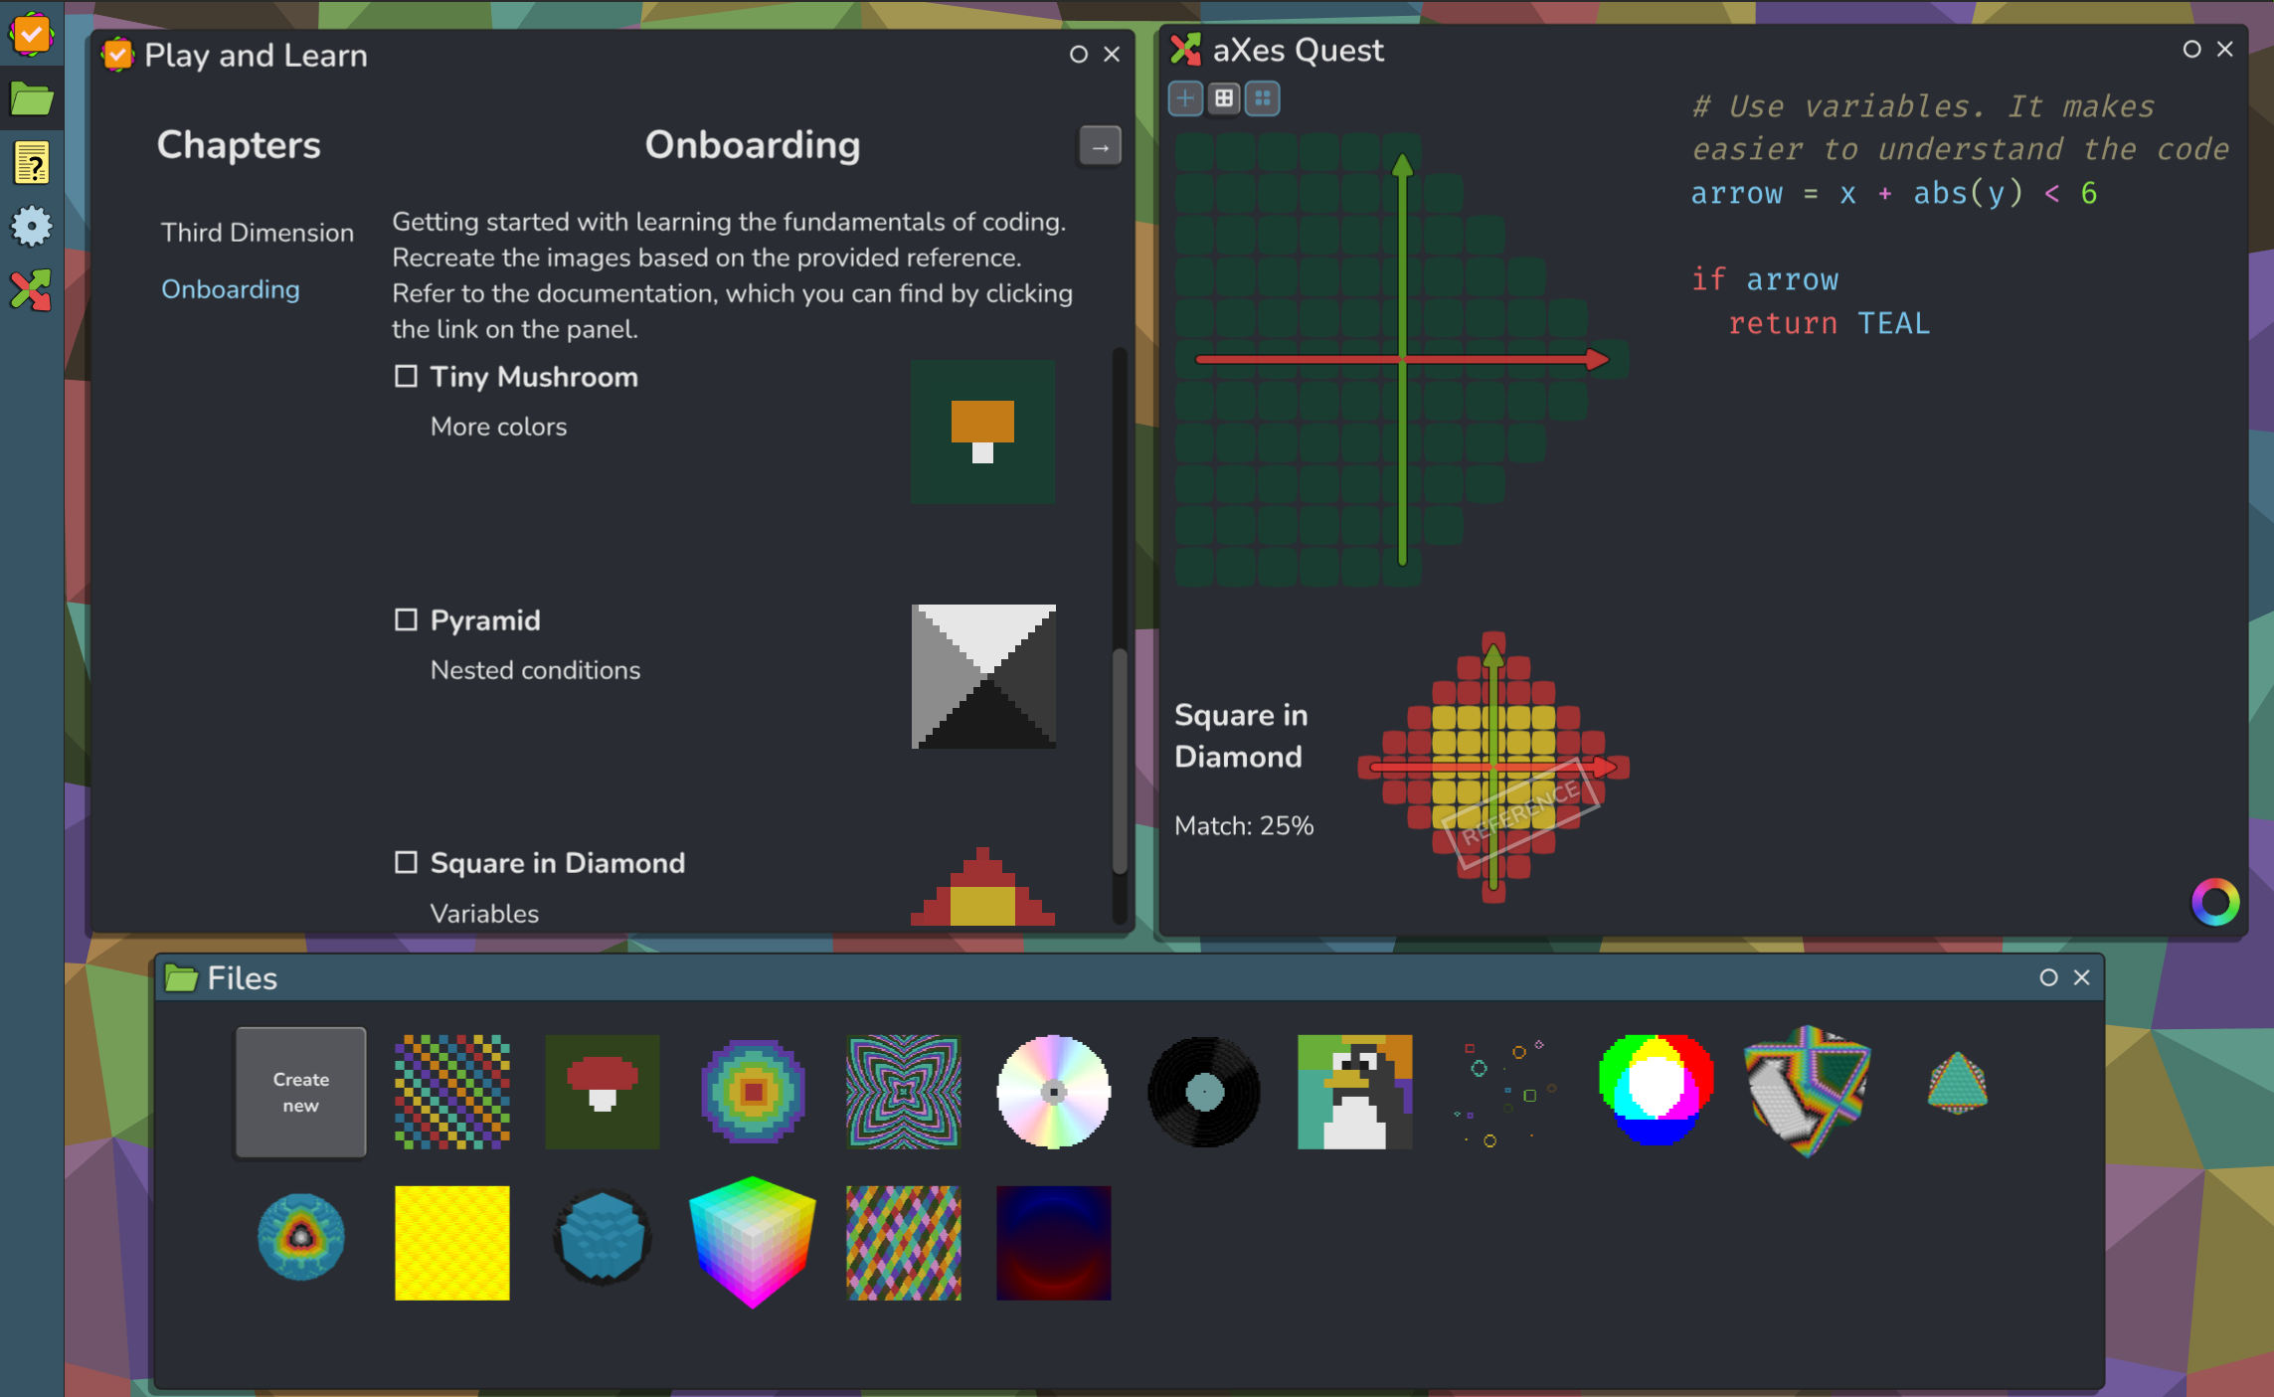Check the Tiny Mushroom checkbox
The width and height of the screenshot is (2274, 1397).
(x=406, y=377)
